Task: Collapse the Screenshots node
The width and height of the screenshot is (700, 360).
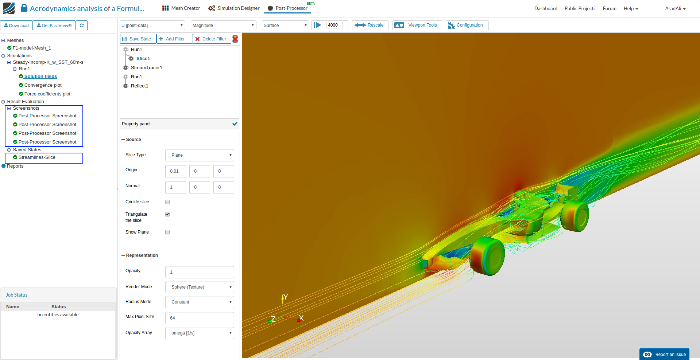Action: (x=9, y=108)
